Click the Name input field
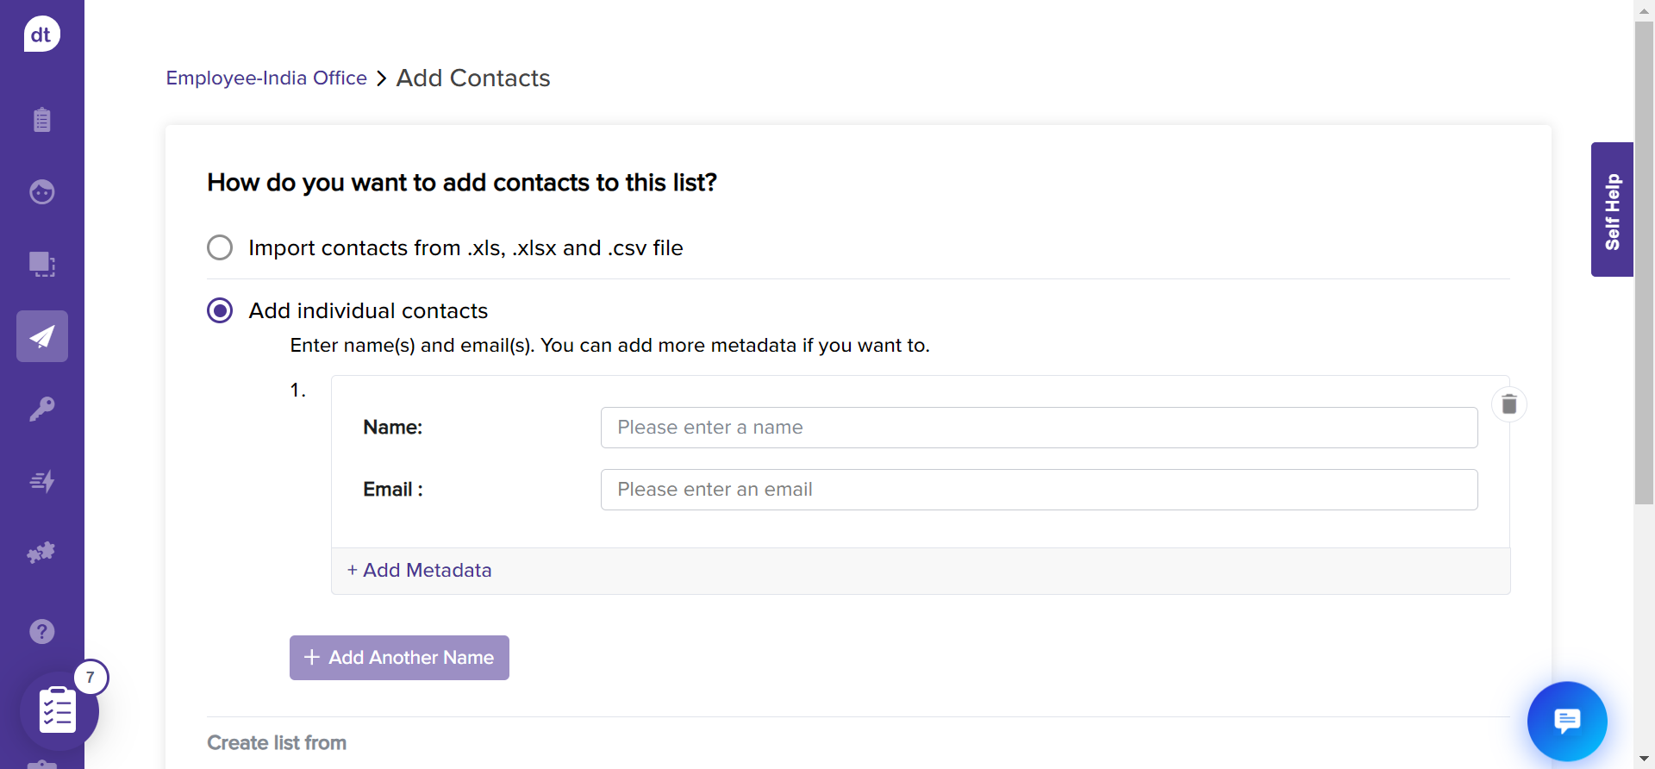The image size is (1655, 769). pyautogui.click(x=1039, y=428)
